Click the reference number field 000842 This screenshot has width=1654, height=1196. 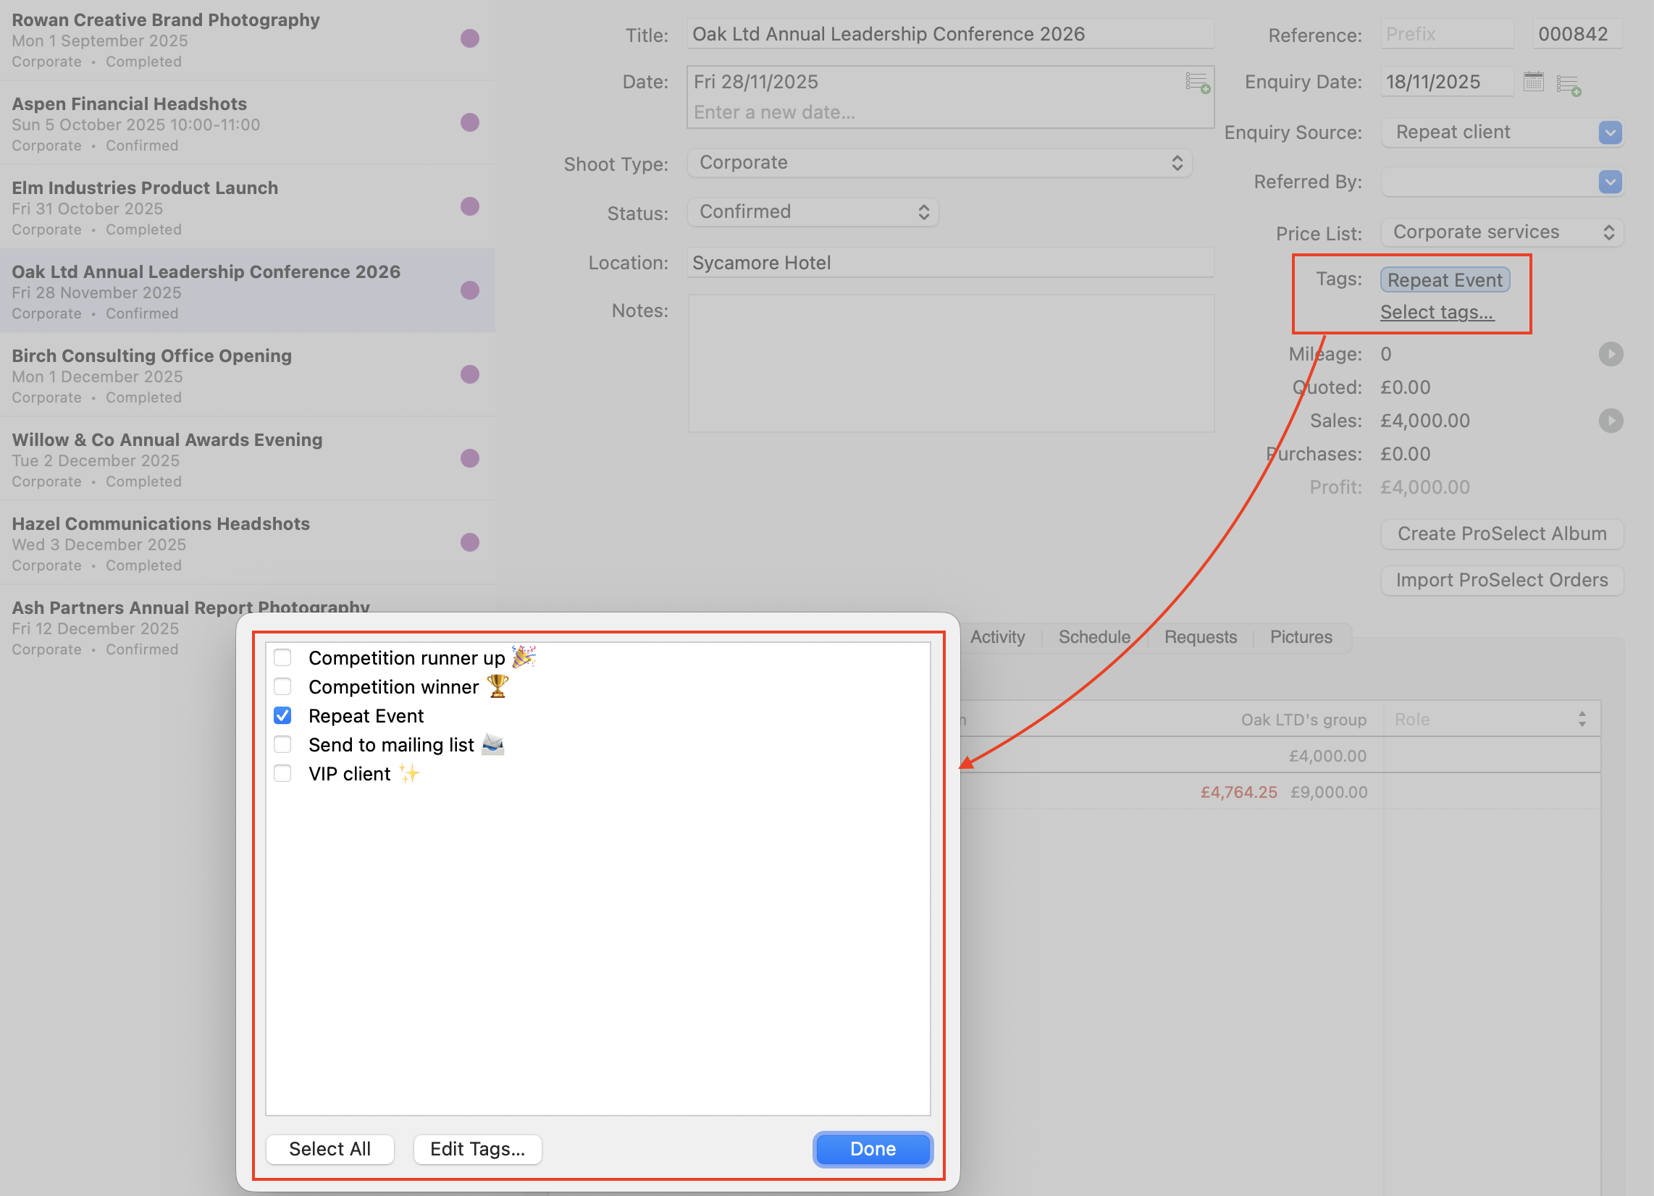pos(1576,34)
